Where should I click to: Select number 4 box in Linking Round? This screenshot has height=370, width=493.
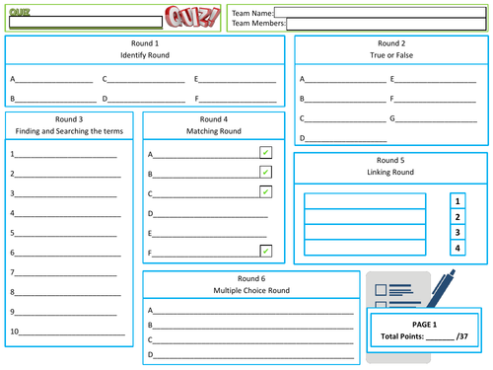click(x=458, y=248)
